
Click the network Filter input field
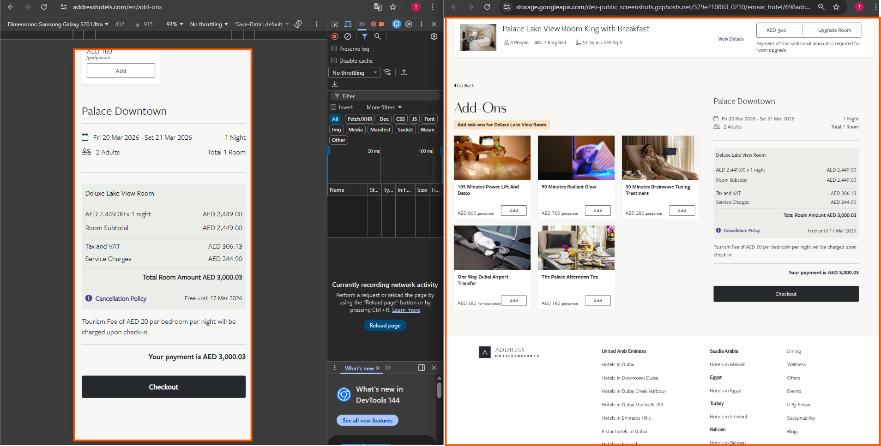point(385,96)
